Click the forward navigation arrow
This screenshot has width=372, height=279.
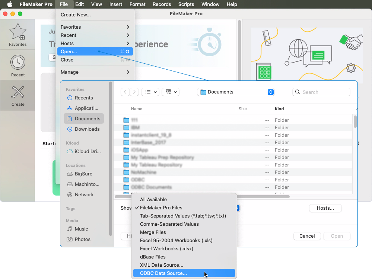coord(134,92)
